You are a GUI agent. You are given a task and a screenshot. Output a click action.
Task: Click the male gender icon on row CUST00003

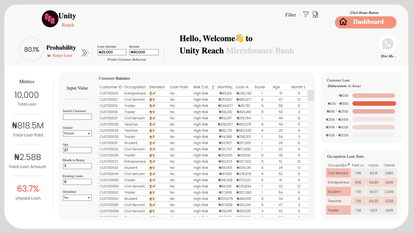pyautogui.click(x=154, y=93)
